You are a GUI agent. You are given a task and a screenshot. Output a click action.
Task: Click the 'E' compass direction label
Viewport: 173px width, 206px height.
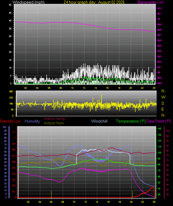coord(163,109)
